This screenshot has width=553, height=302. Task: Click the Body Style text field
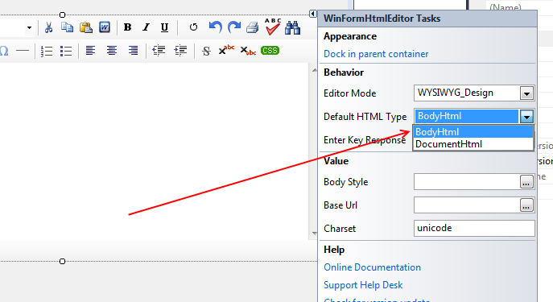coord(467,182)
